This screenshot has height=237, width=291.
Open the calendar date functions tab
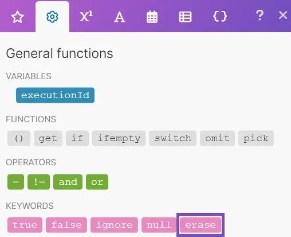point(152,17)
